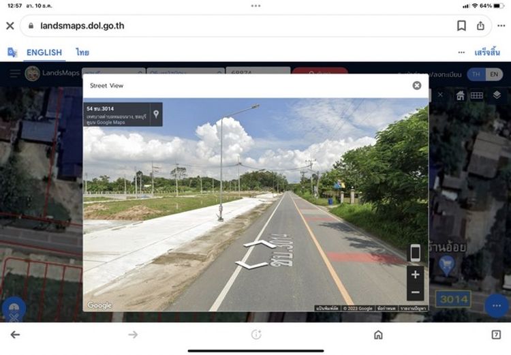Image resolution: width=511 pixels, height=355 pixels.
Task: Click the red search button
Action: click(x=320, y=71)
